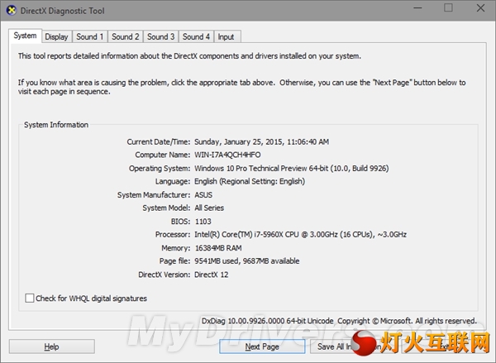Click the memory value 16384MB RAM
Image resolution: width=496 pixels, height=363 pixels.
(x=218, y=248)
